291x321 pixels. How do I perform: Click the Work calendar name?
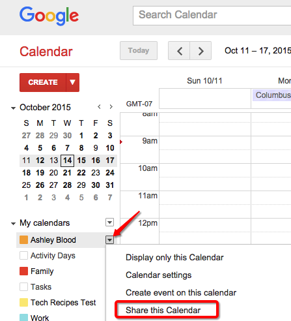[40, 318]
